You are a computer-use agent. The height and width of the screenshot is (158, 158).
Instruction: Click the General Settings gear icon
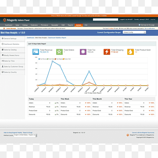3,39
